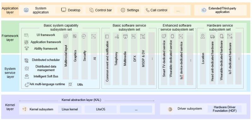The width and height of the screenshot is (252, 120).
Task: Click the Driver subsystem gear icon
Action: click(x=170, y=109)
